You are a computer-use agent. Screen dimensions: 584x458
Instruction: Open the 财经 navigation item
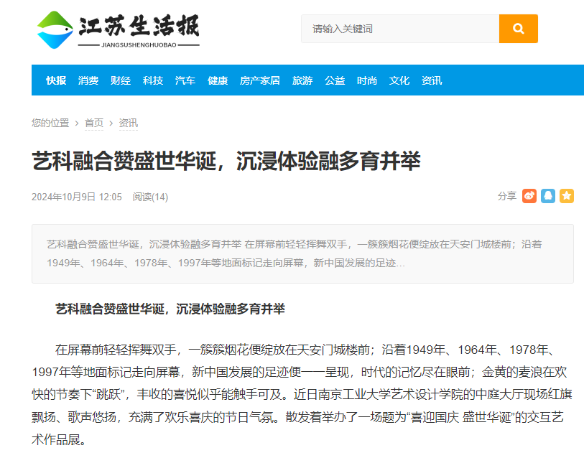coord(121,80)
